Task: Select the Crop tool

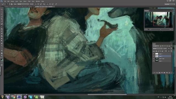Action: [2, 19]
